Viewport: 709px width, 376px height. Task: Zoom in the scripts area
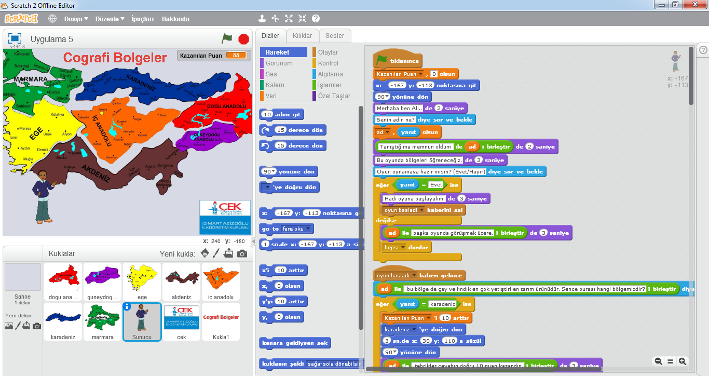click(683, 361)
